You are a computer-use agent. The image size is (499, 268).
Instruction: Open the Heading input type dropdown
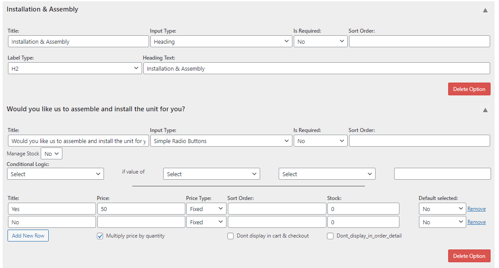click(x=221, y=42)
